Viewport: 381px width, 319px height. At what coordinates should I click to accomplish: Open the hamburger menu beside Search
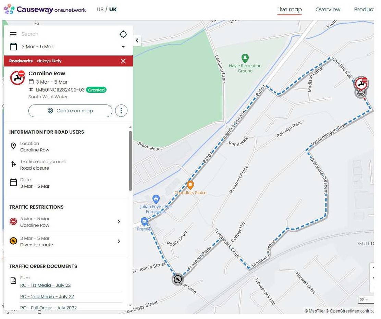click(x=13, y=34)
